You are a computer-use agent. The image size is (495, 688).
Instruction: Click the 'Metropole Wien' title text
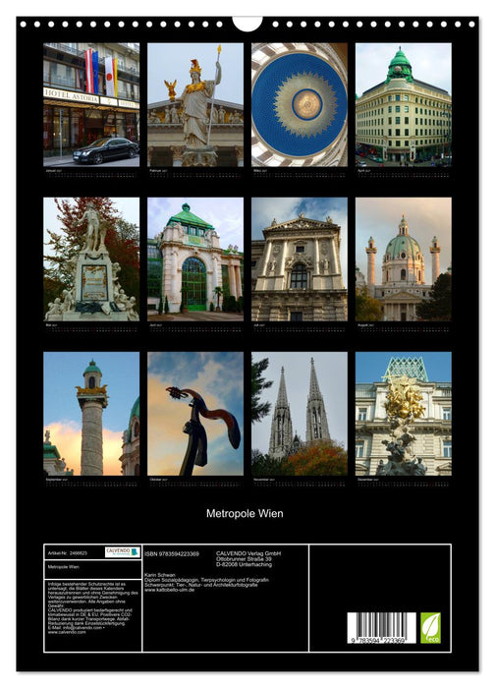(245, 513)
